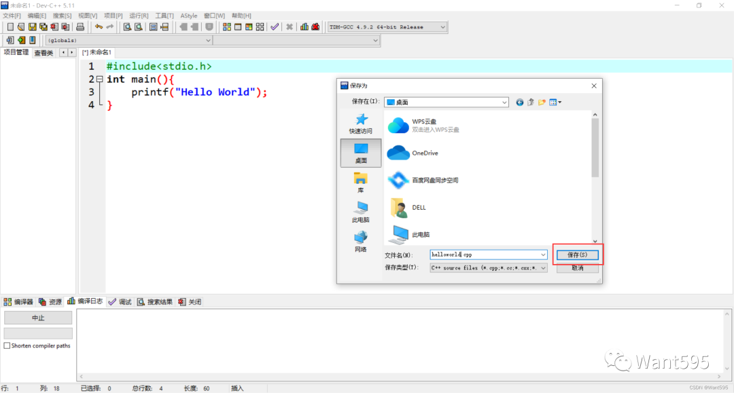The height and width of the screenshot is (393, 734).
Task: Collapse the main() code fold marker
Action: pyautogui.click(x=99, y=79)
